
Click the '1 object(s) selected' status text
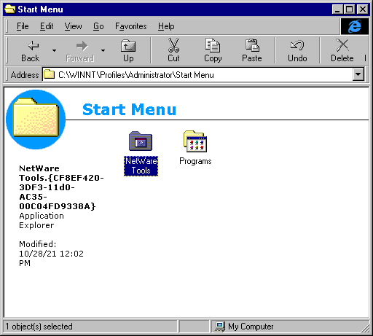click(x=39, y=327)
